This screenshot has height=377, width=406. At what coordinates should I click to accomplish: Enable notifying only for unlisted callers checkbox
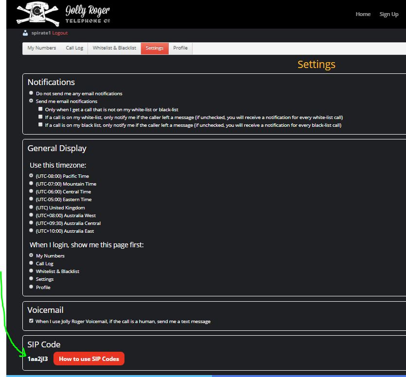click(41, 109)
